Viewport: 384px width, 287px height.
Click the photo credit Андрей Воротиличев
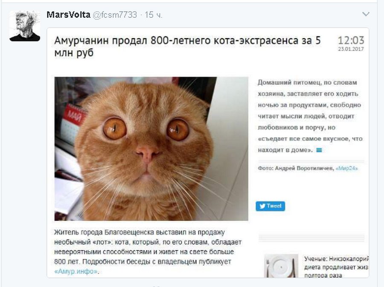click(x=304, y=168)
